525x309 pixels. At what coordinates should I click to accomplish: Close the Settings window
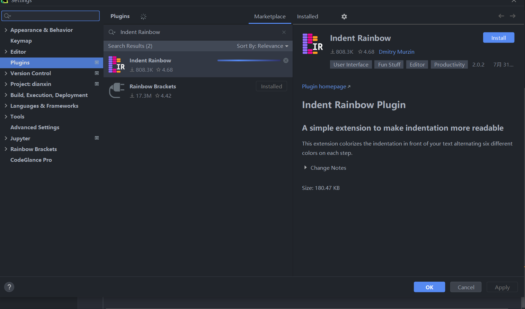tap(514, 1)
